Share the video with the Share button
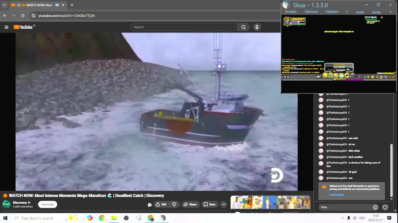The image size is (398, 223). (x=190, y=204)
